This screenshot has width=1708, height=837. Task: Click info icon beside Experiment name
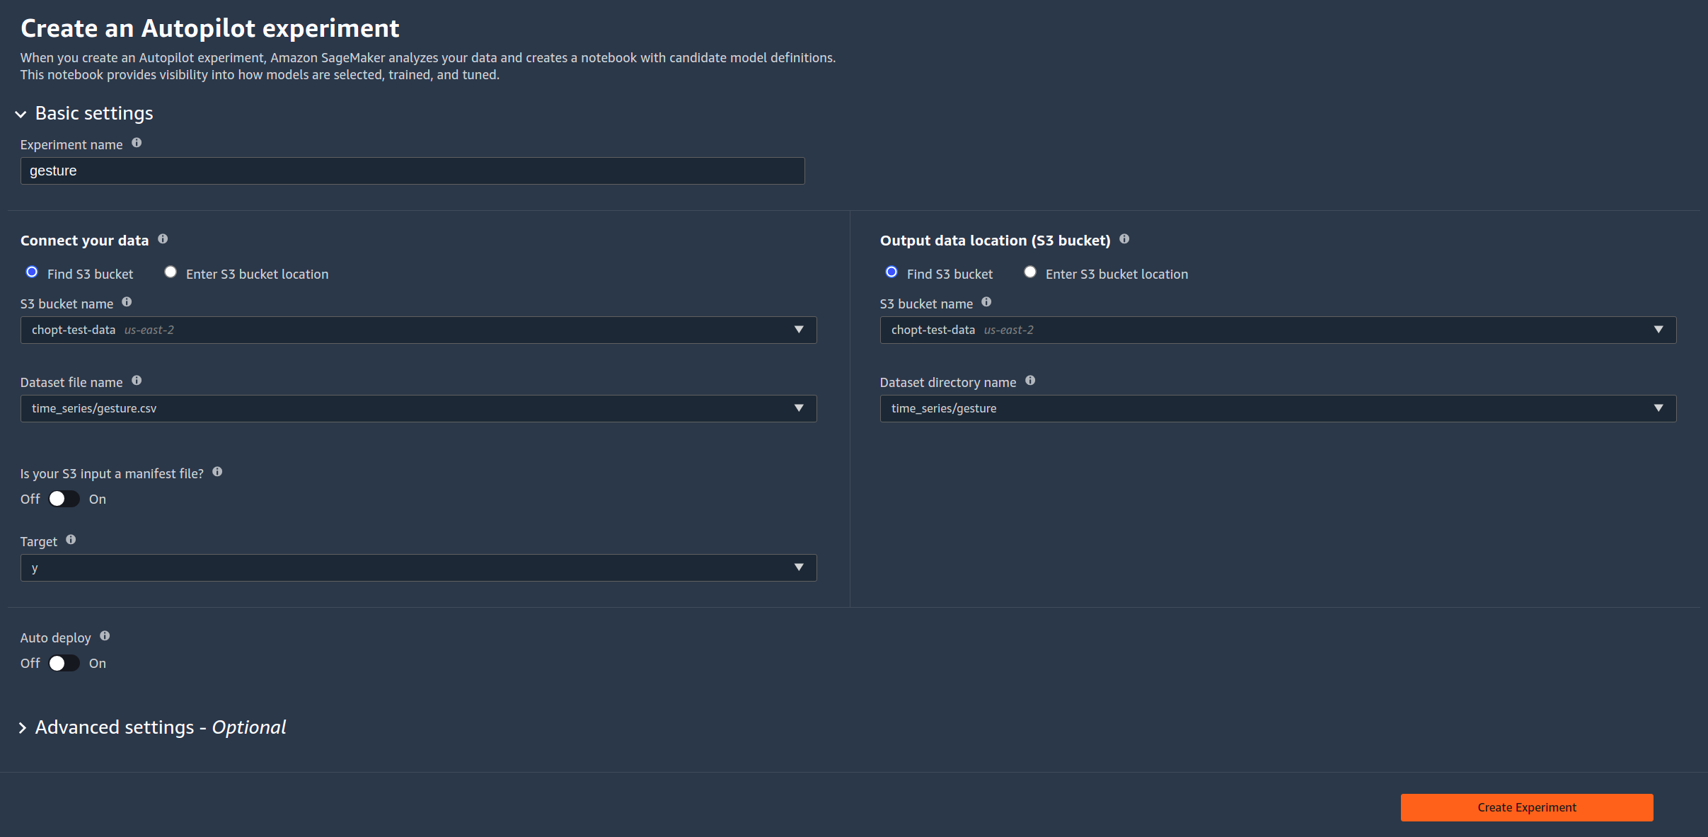coord(137,143)
